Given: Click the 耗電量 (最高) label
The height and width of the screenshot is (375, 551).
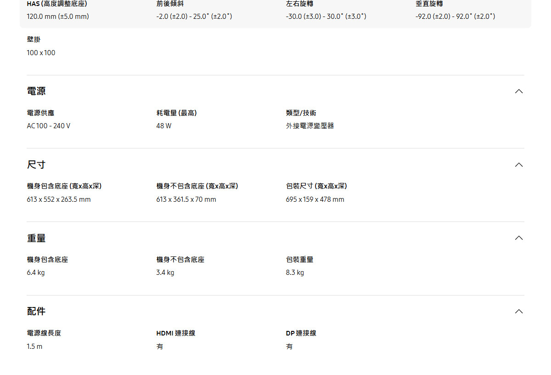Looking at the screenshot, I should click(176, 113).
